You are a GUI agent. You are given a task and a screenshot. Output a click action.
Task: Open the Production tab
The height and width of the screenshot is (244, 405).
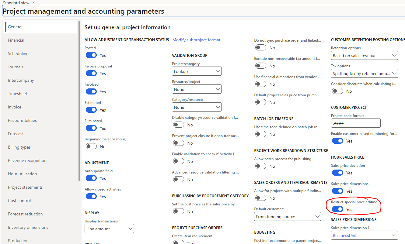click(x=41, y=240)
